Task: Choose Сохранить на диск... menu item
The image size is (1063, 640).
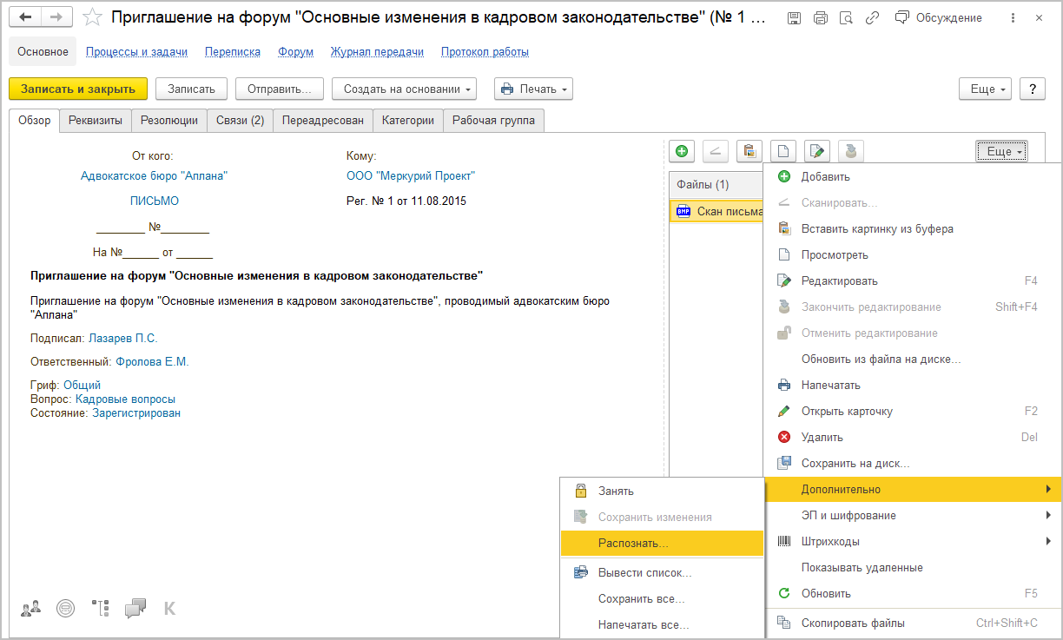Action: [913, 463]
